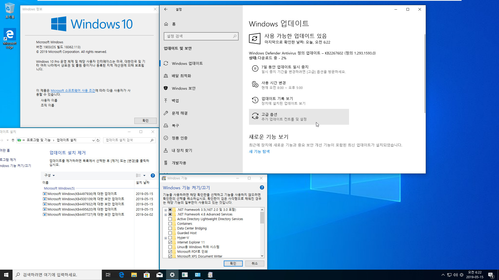Image resolution: width=499 pixels, height=280 pixels.
Task: Click the search magnifier in Settings search box
Action: (235, 36)
